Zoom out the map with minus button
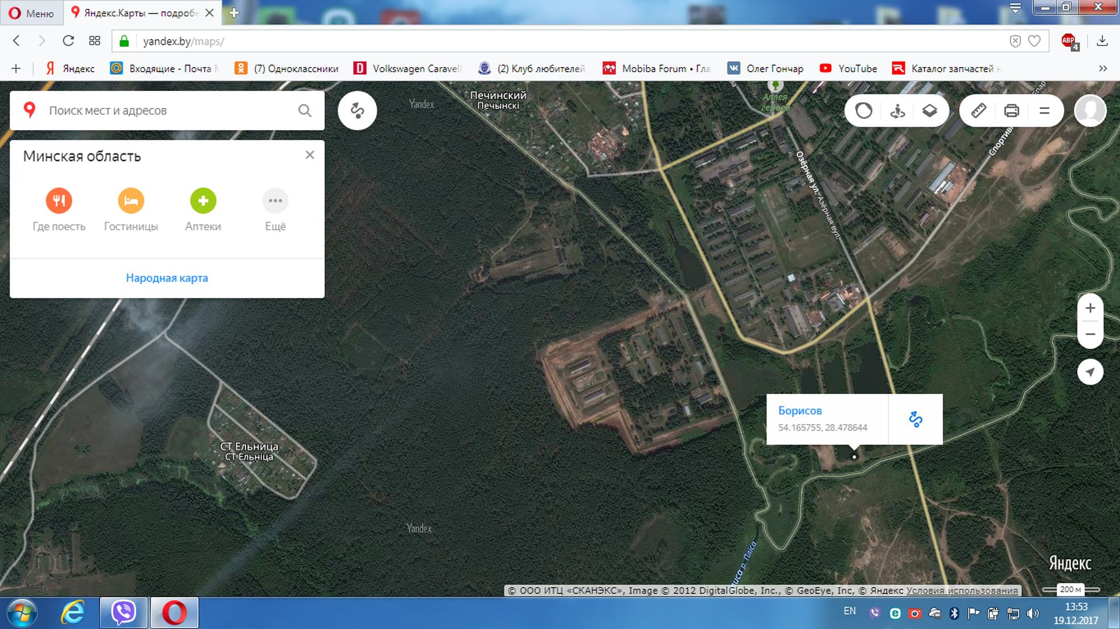The height and width of the screenshot is (629, 1120). [1090, 335]
